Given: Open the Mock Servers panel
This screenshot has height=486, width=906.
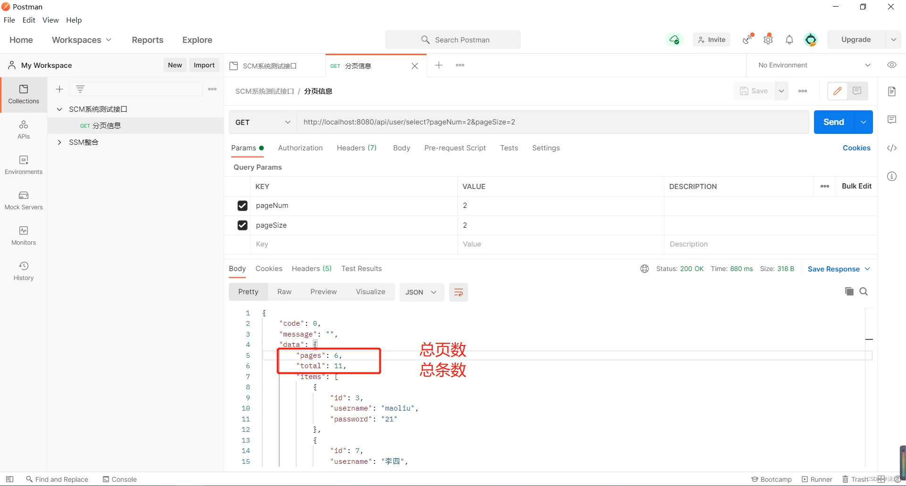Looking at the screenshot, I should click(23, 200).
